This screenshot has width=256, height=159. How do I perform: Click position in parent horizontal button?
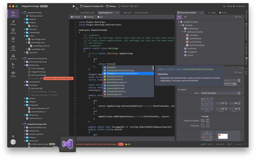(x=202, y=121)
